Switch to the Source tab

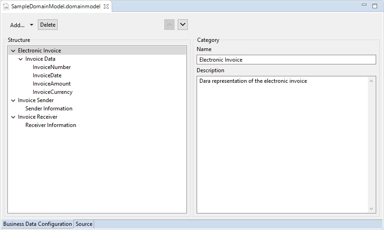[84, 224]
